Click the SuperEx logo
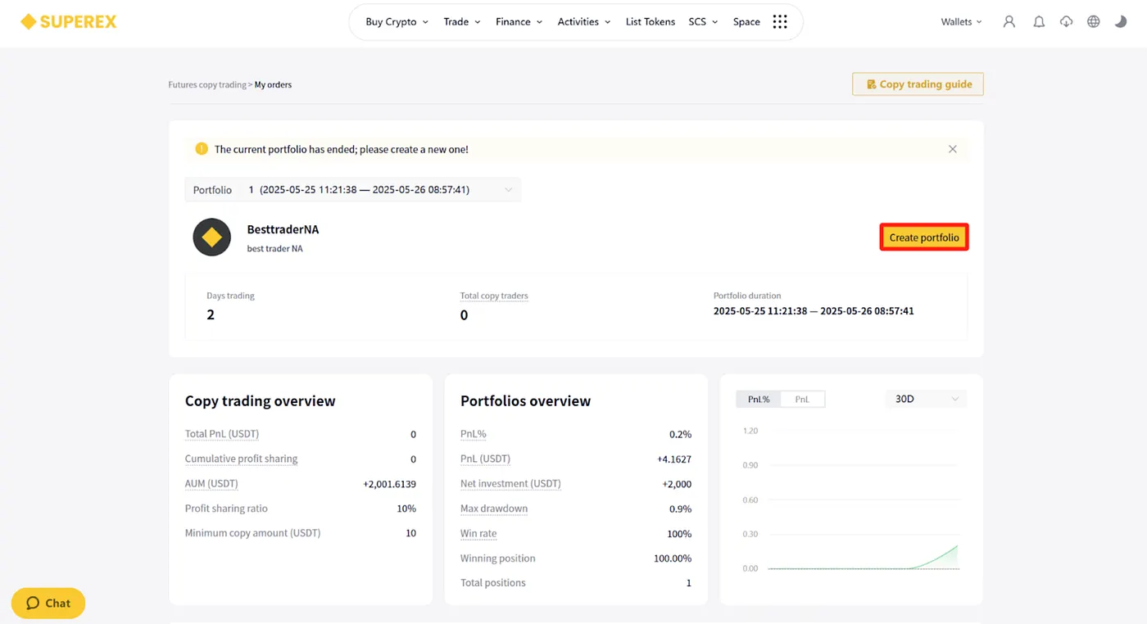Screen dimensions: 1147x624 click(69, 21)
